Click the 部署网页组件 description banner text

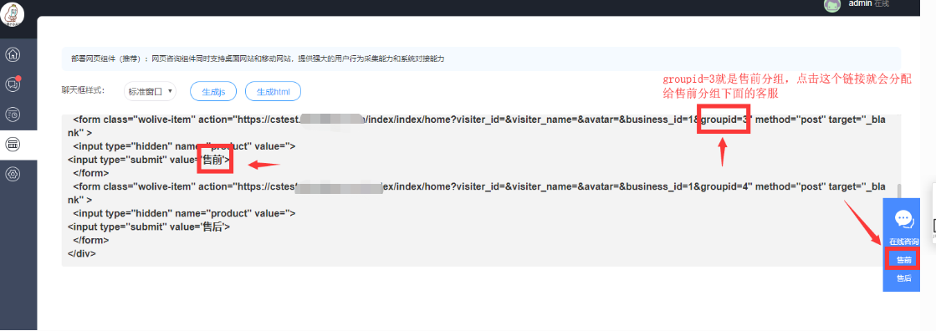coord(258,59)
